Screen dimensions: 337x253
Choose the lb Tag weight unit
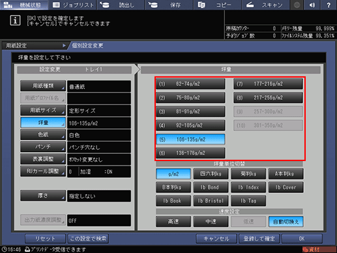click(248, 201)
